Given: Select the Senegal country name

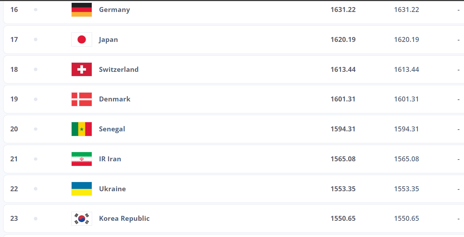Looking at the screenshot, I should 112,129.
